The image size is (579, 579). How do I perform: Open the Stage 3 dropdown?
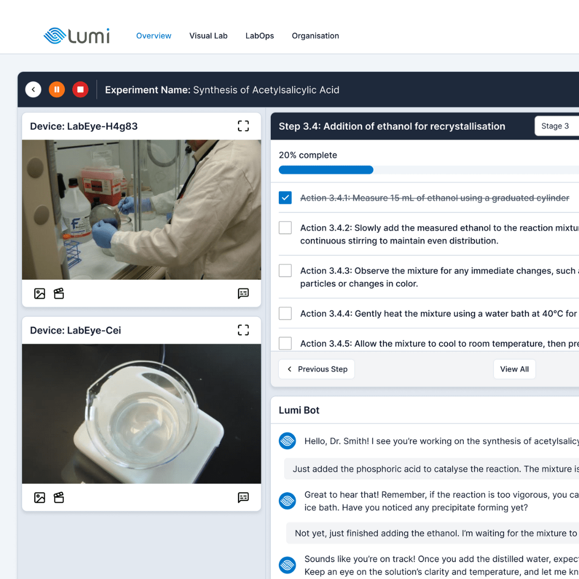(x=556, y=126)
